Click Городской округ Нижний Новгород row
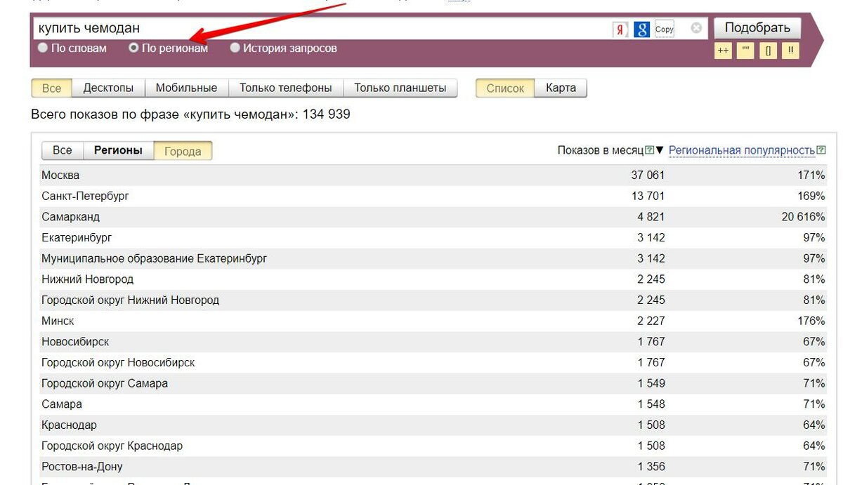 pos(433,300)
